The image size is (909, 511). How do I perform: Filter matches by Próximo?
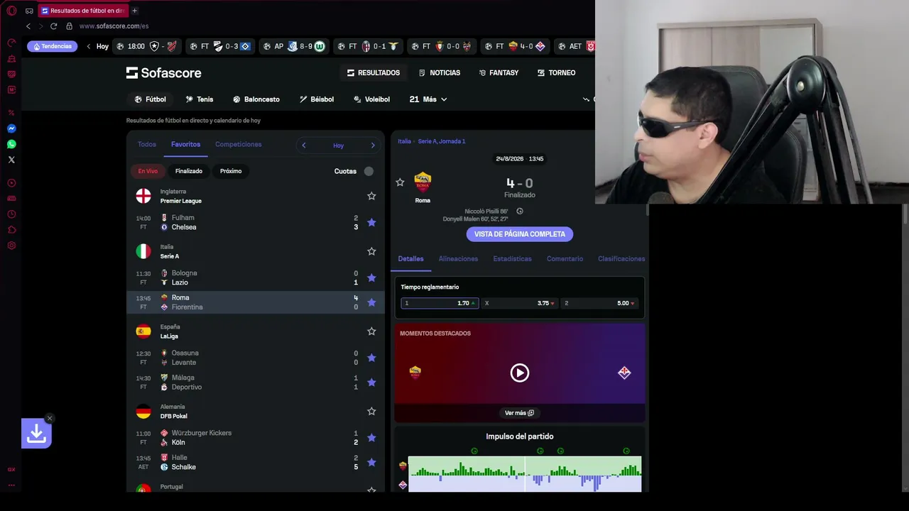231,171
